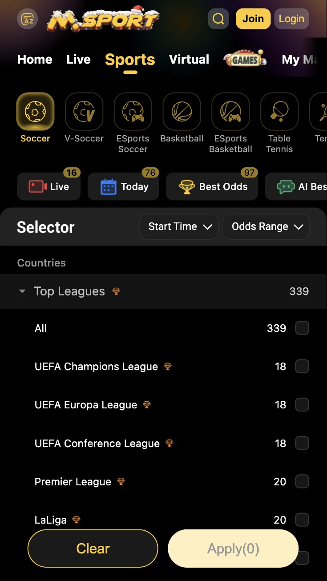Show Best Odds matches filter
The image size is (327, 581).
coord(212,187)
